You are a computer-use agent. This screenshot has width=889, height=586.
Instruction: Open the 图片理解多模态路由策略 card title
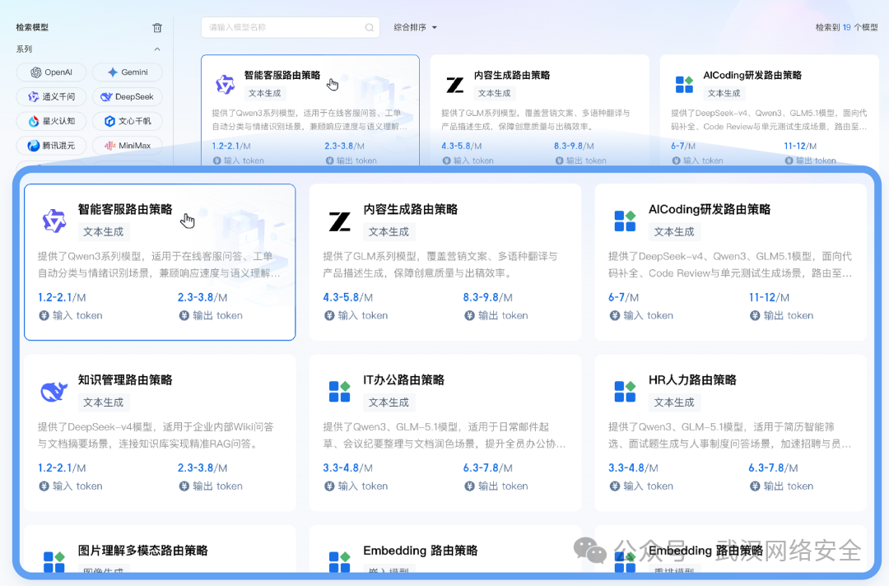click(143, 551)
